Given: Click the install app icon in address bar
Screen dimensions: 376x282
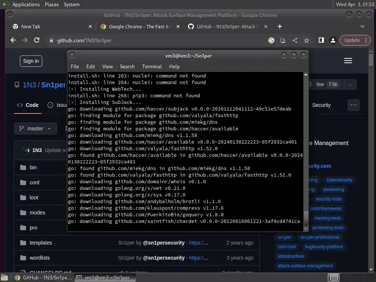Looking at the screenshot, I should 283,40.
